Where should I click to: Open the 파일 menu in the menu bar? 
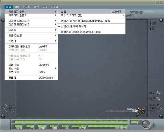coord(9,7)
